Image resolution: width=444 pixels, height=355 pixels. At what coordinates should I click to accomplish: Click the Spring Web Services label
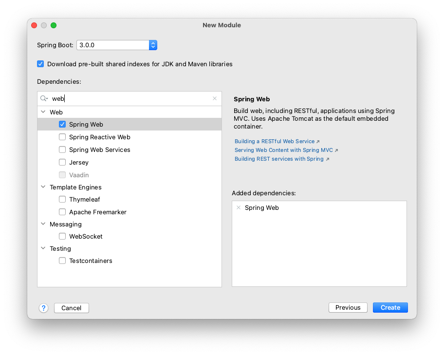(x=100, y=149)
